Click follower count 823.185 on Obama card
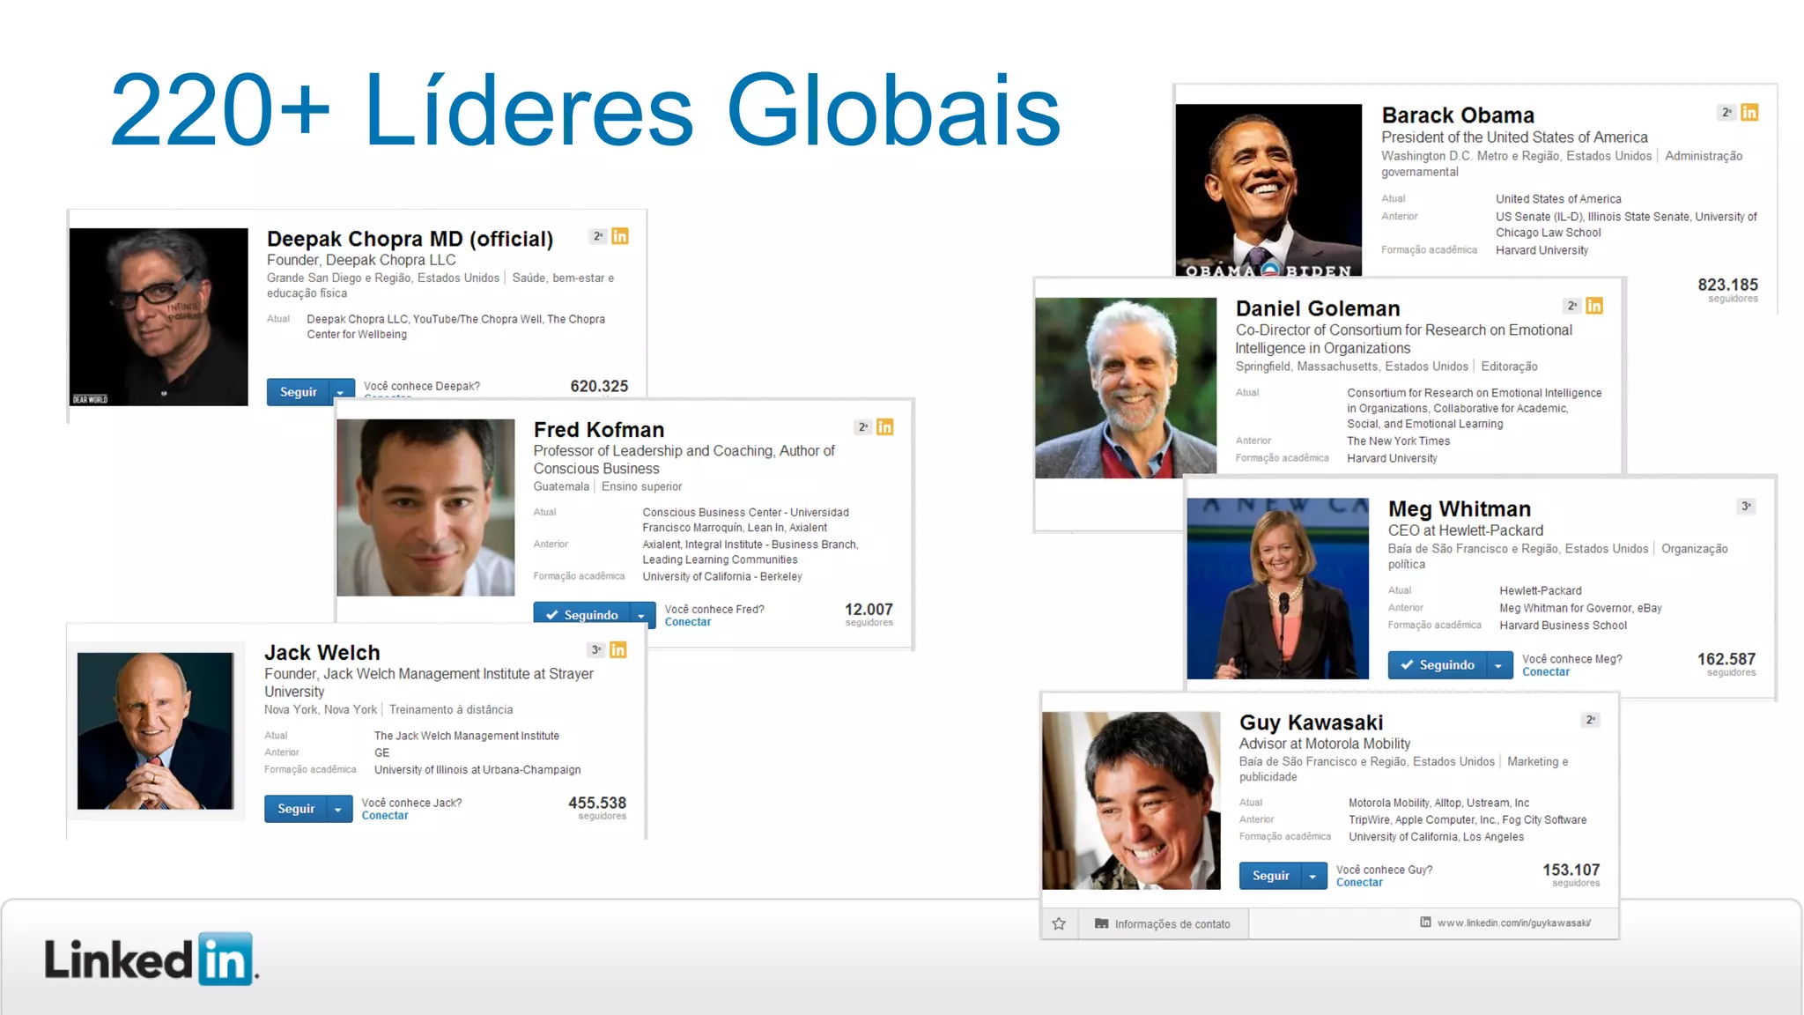This screenshot has width=1804, height=1015. pyautogui.click(x=1727, y=285)
